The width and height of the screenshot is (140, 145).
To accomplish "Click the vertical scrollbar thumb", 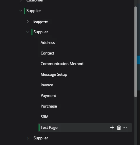I will tap(136, 52).
